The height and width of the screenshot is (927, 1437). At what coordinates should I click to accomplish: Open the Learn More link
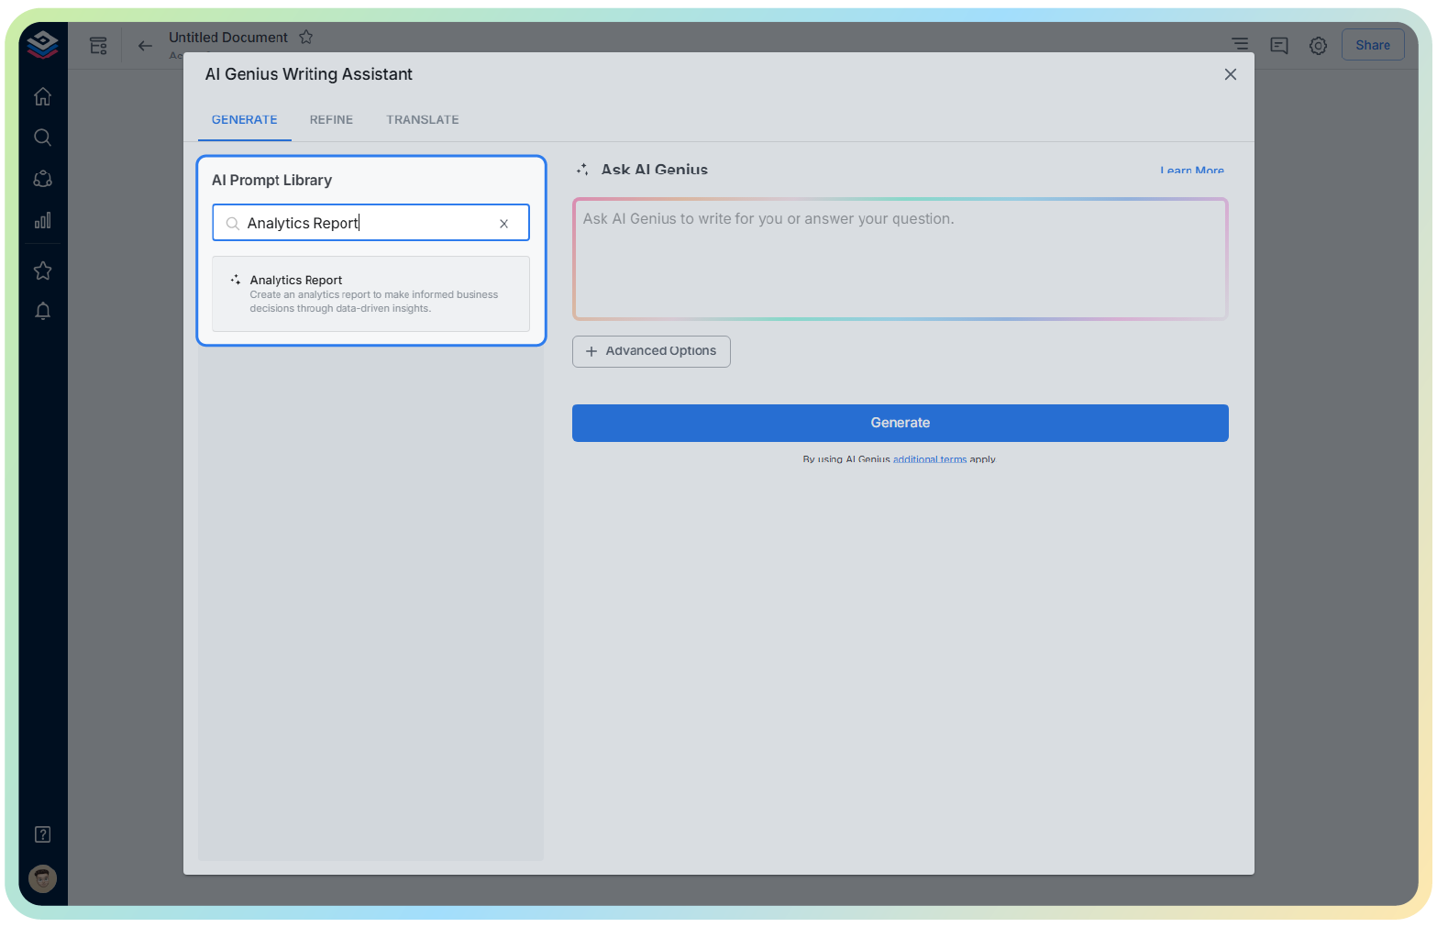1192,171
